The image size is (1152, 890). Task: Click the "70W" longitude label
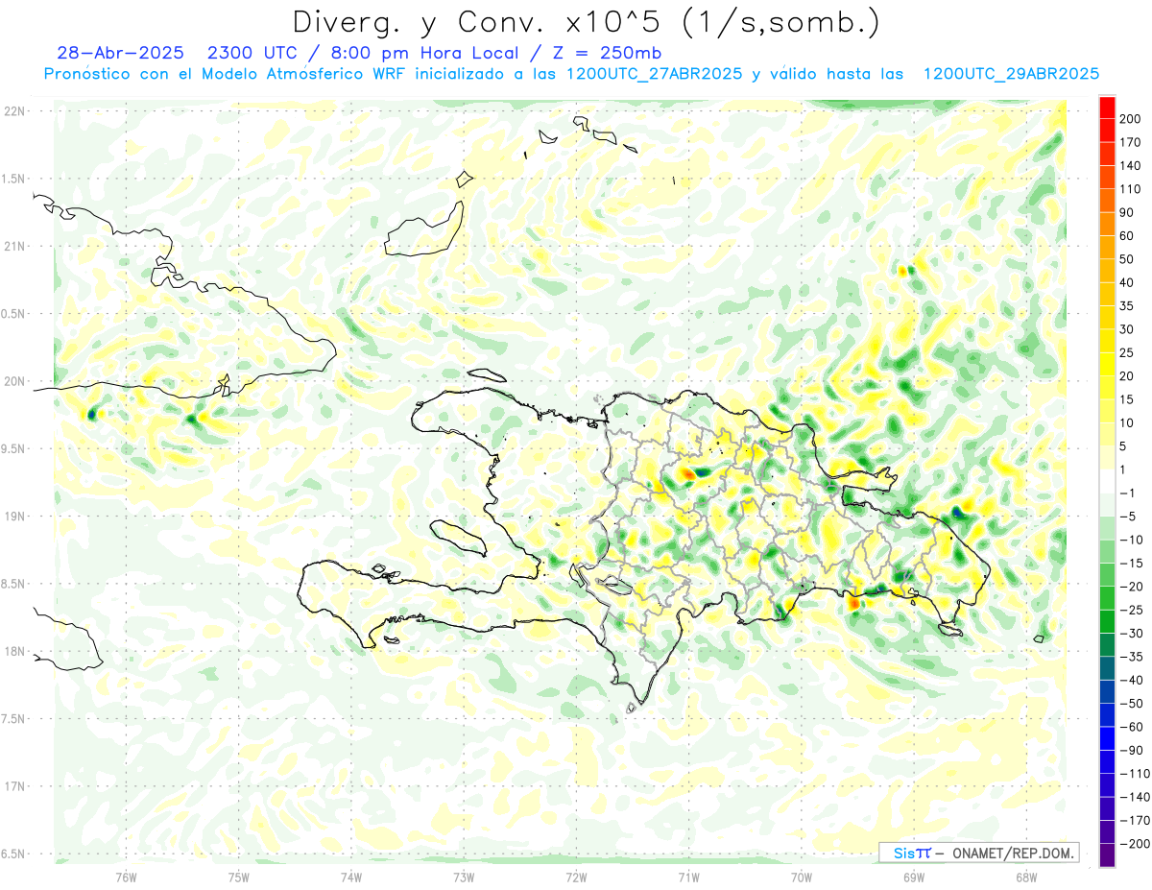[802, 878]
